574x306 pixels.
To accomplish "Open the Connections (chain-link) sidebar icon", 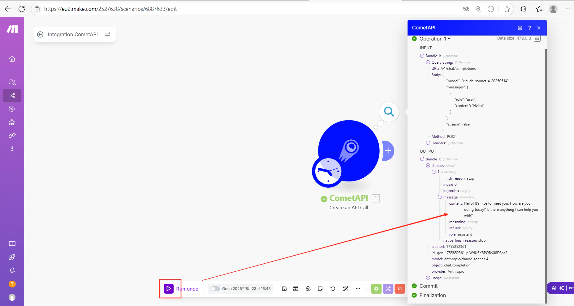I will (12, 135).
